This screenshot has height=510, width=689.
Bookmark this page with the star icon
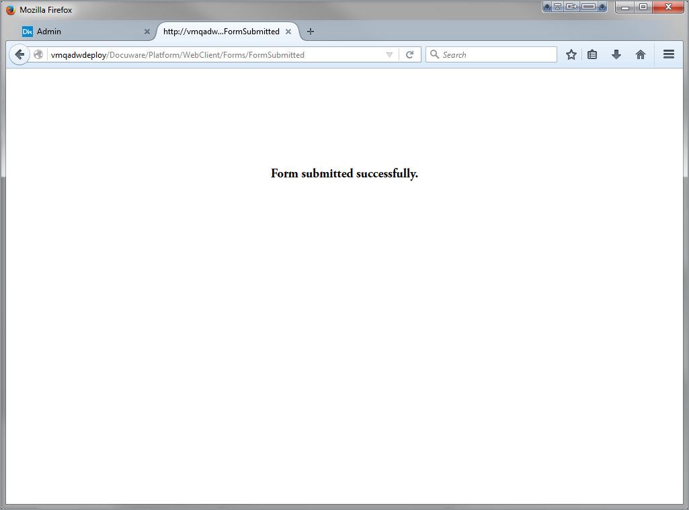coord(571,55)
